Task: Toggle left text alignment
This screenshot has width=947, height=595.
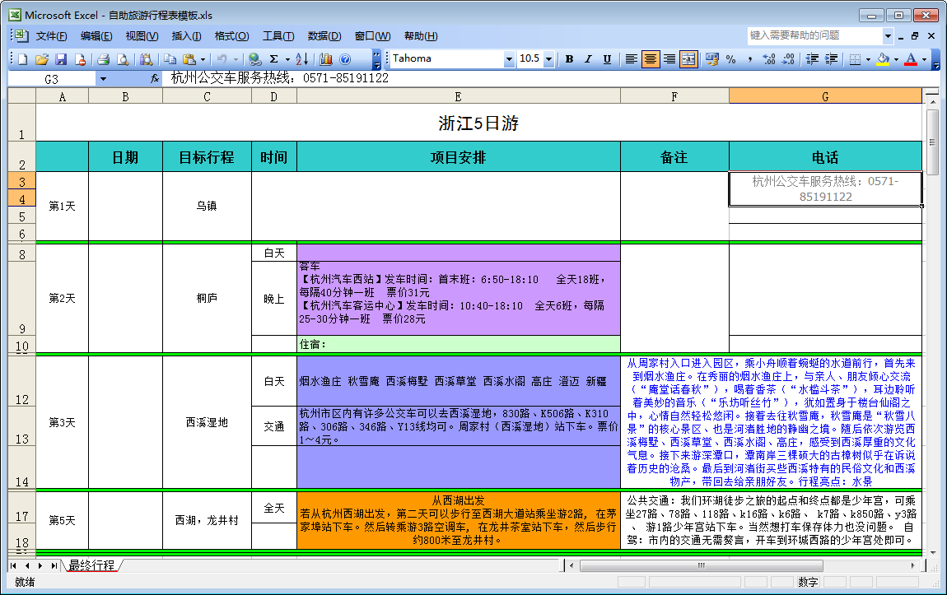Action: point(631,58)
